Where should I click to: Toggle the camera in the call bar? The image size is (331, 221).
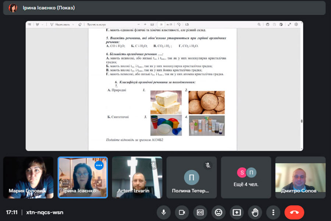(182, 213)
